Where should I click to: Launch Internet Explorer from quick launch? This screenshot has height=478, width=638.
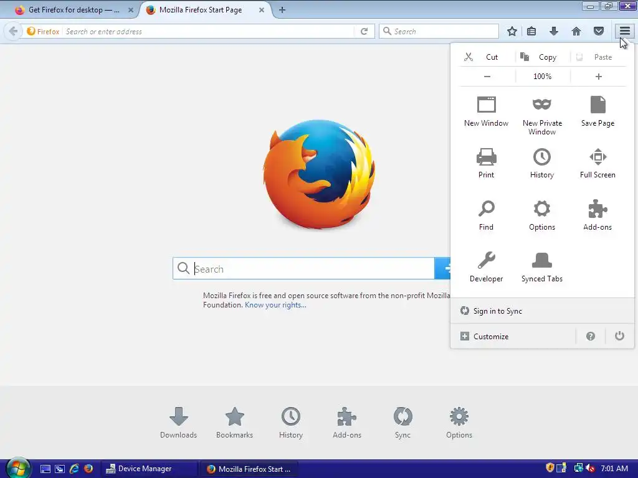tap(74, 469)
